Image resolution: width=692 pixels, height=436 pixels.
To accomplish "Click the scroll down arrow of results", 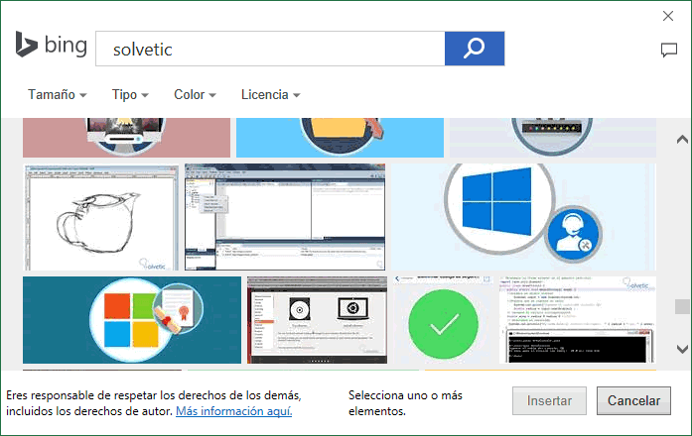I will (x=682, y=349).
